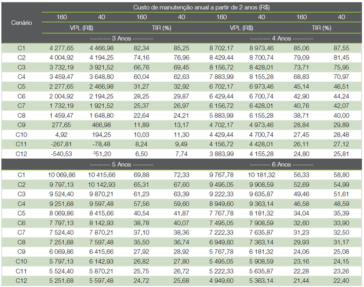Select the TIR value 69,88

tap(141, 175)
